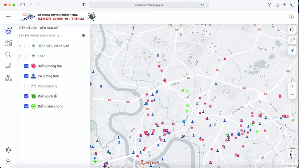
Task: Open the settings gear in sidebar
Action: click(x=8, y=150)
